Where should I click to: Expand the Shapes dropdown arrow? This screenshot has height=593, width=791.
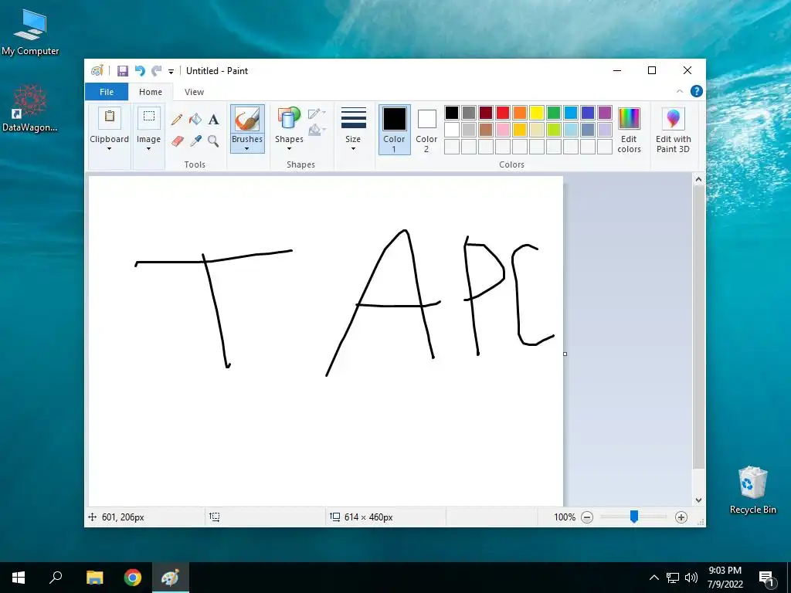pyautogui.click(x=289, y=149)
